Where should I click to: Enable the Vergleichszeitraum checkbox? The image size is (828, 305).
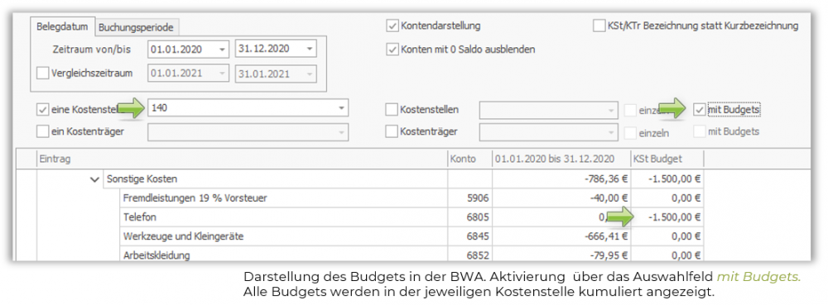click(x=43, y=74)
